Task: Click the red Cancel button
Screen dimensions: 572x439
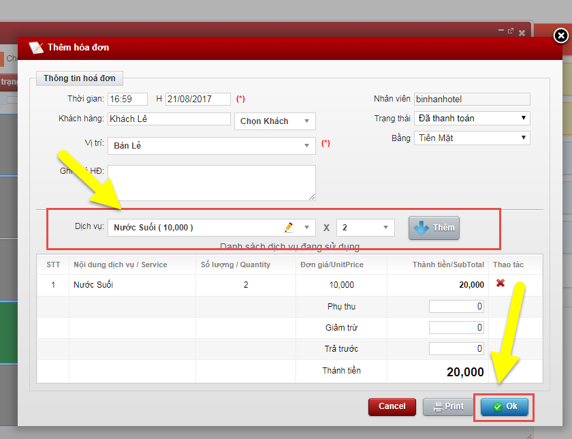Action: (392, 406)
